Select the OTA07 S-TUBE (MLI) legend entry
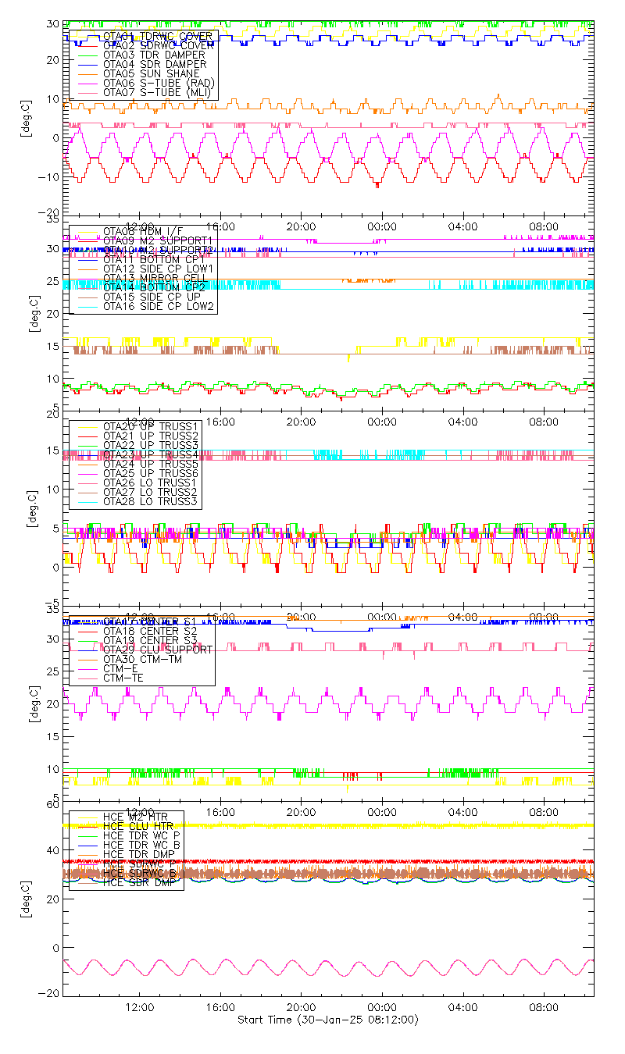 (157, 93)
